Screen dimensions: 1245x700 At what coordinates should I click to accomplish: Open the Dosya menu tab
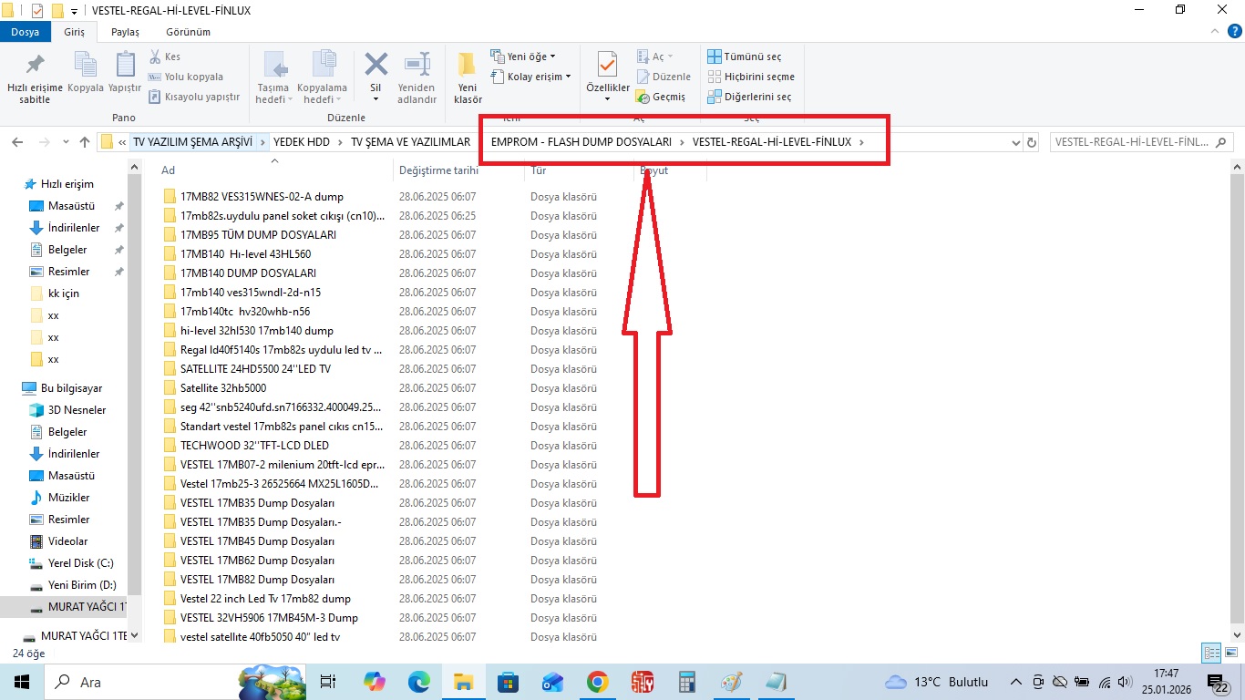pyautogui.click(x=25, y=32)
